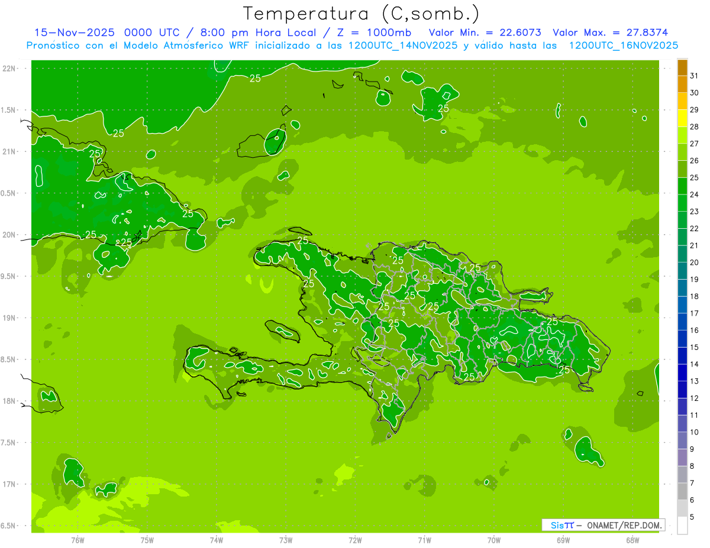Pick the dark blue swatch between 13 and 14

pyautogui.click(x=682, y=373)
